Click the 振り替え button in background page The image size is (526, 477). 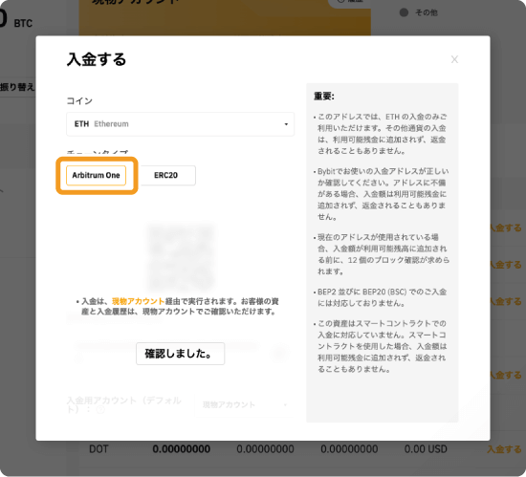17,87
